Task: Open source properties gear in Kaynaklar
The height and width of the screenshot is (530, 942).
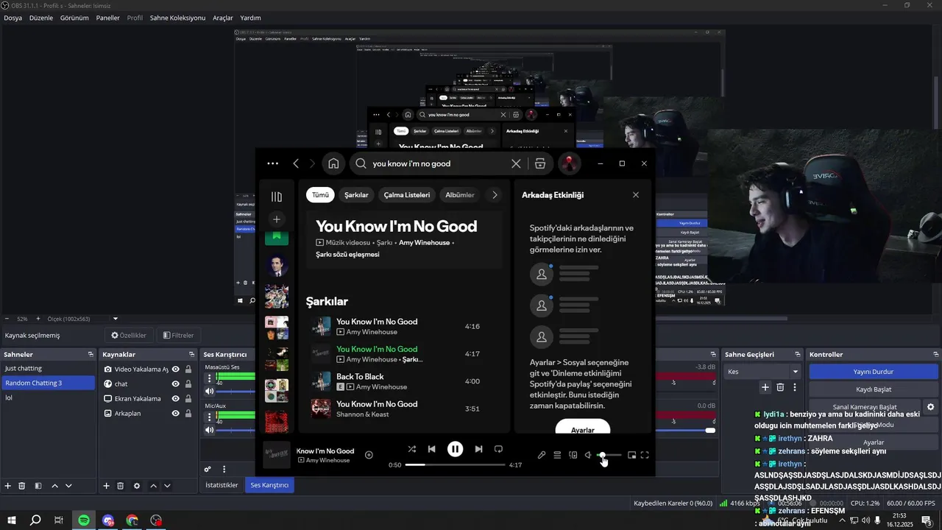Action: pos(137,486)
